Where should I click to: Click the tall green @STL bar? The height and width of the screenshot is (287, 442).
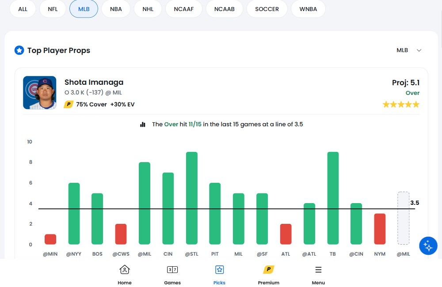[x=192, y=198]
